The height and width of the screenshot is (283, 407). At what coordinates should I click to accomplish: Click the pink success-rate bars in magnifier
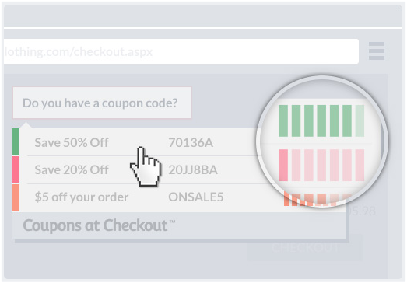coord(321,166)
